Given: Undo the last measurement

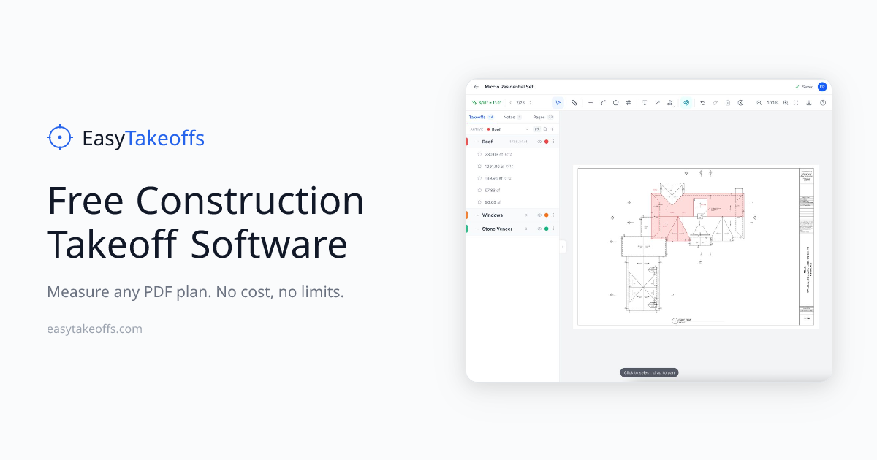Looking at the screenshot, I should (x=703, y=102).
